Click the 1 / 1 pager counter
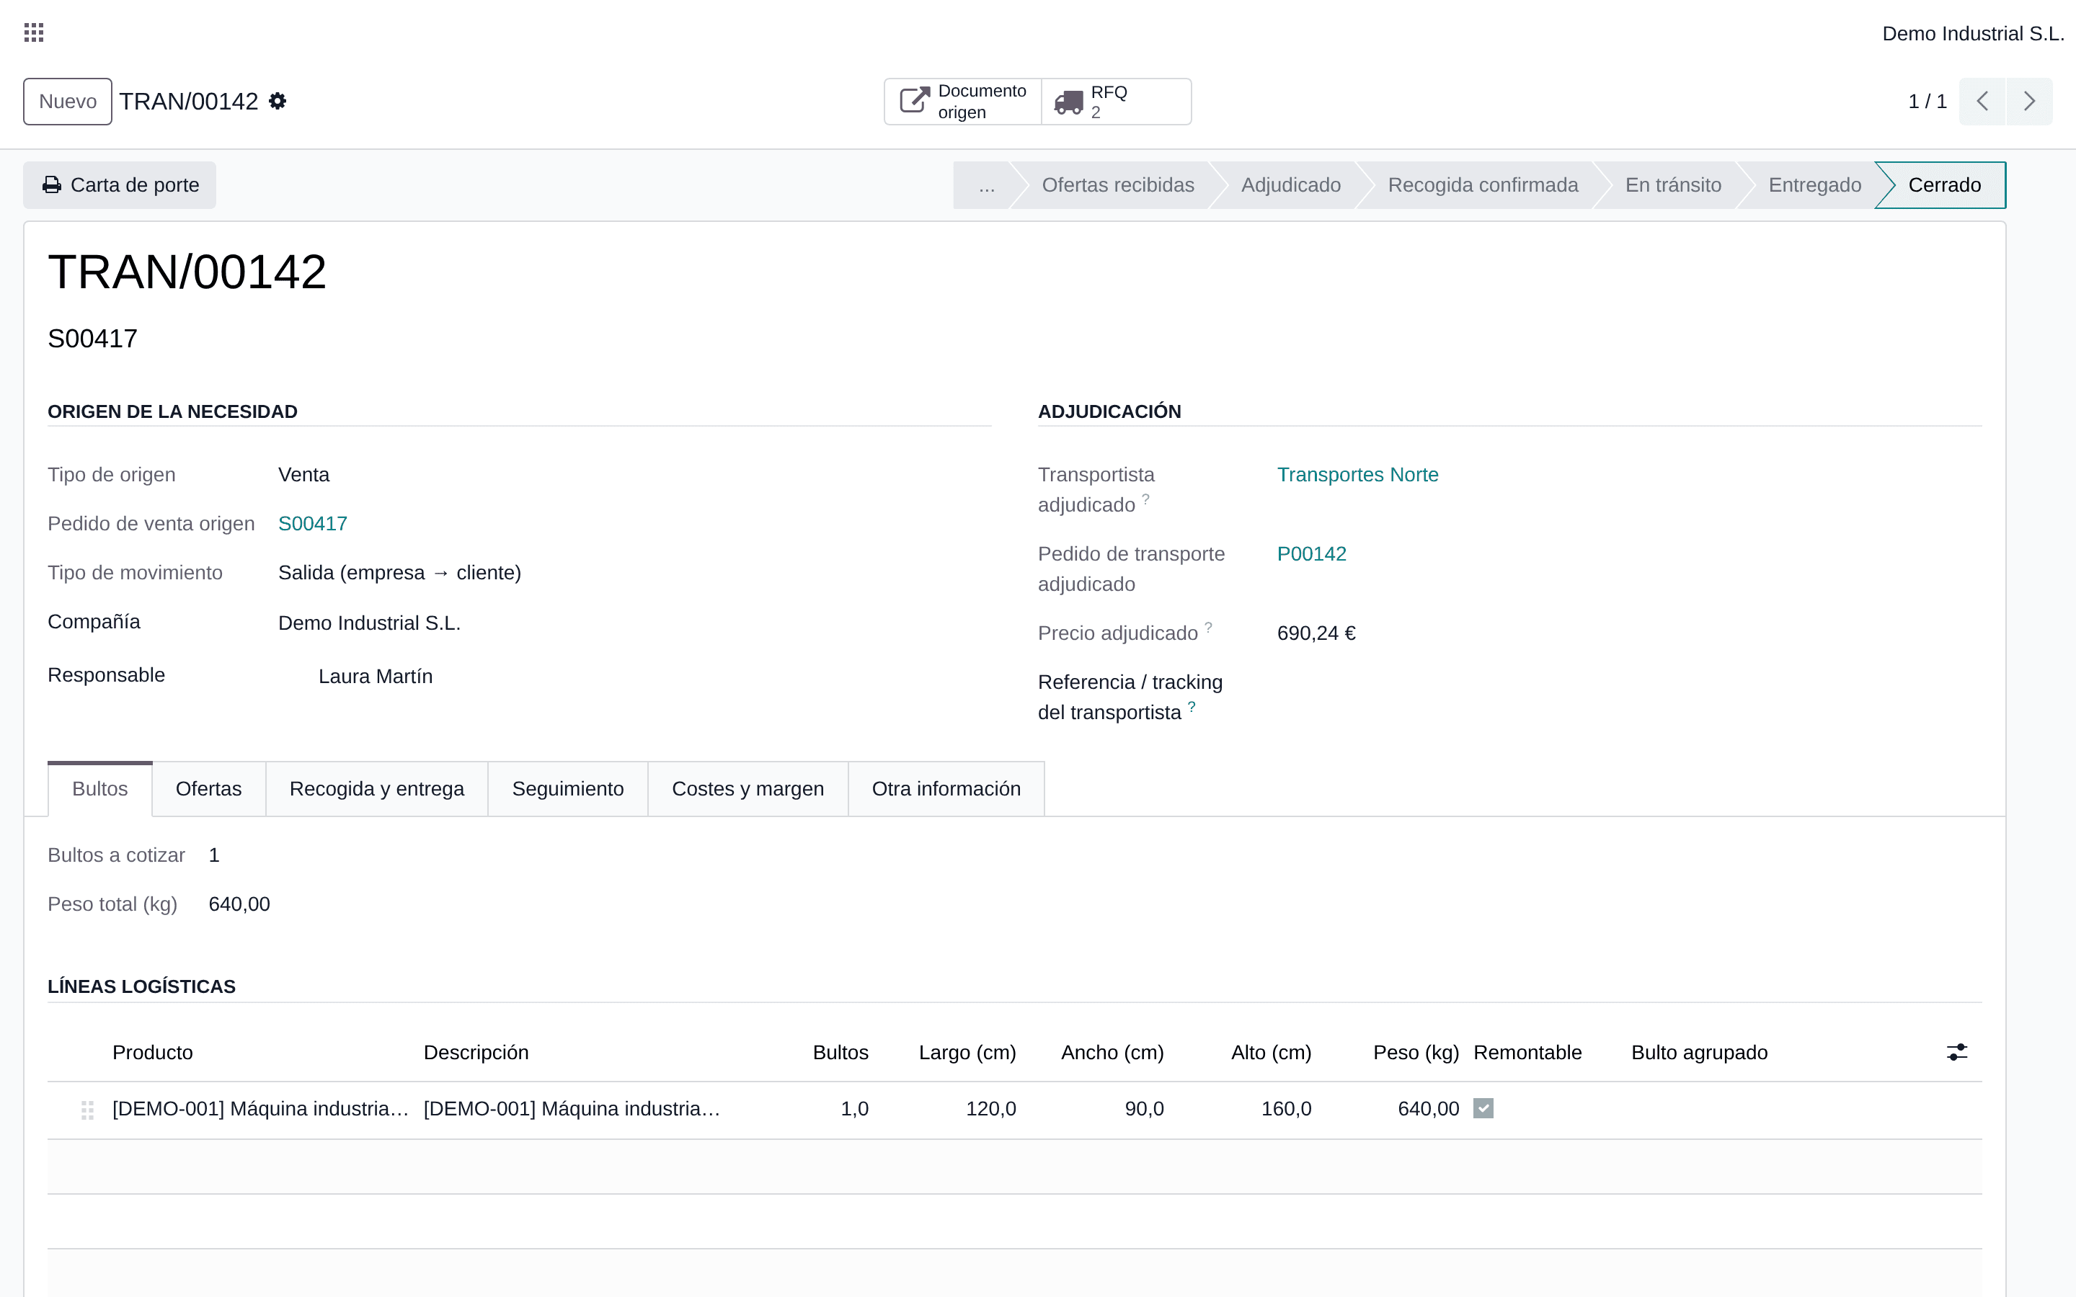The image size is (2076, 1297). [1927, 101]
